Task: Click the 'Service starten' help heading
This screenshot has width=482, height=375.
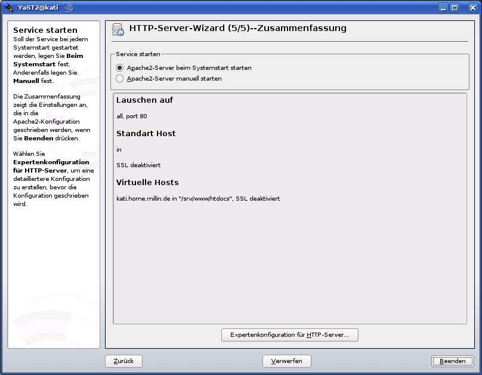Action: click(45, 30)
